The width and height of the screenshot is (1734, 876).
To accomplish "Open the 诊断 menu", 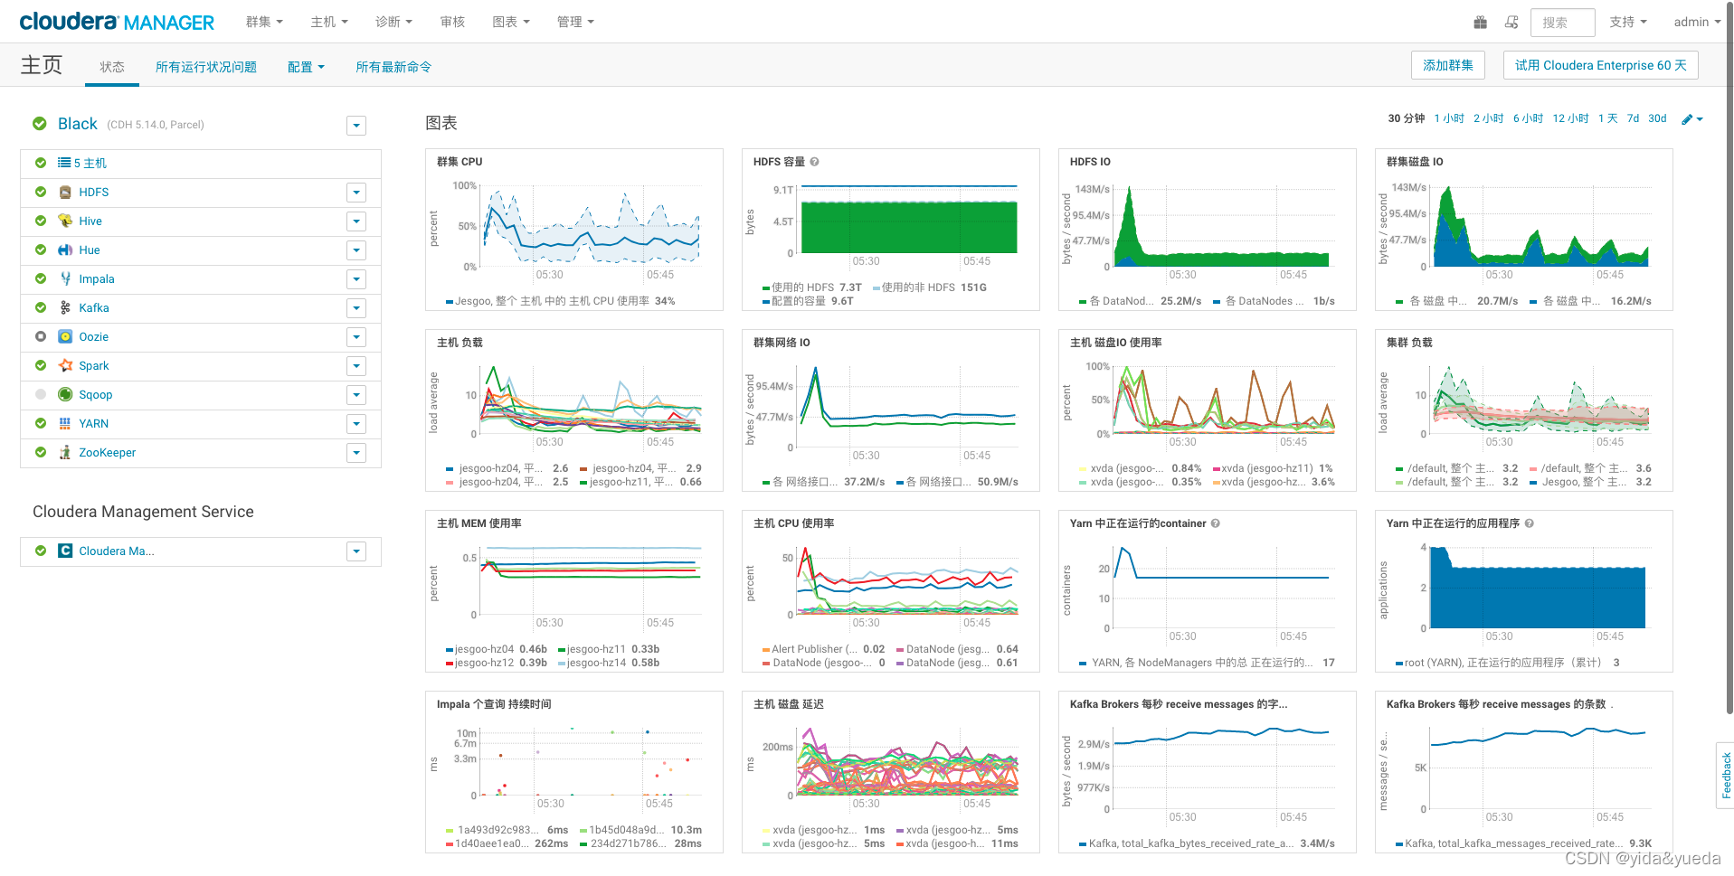I will pyautogui.click(x=393, y=22).
